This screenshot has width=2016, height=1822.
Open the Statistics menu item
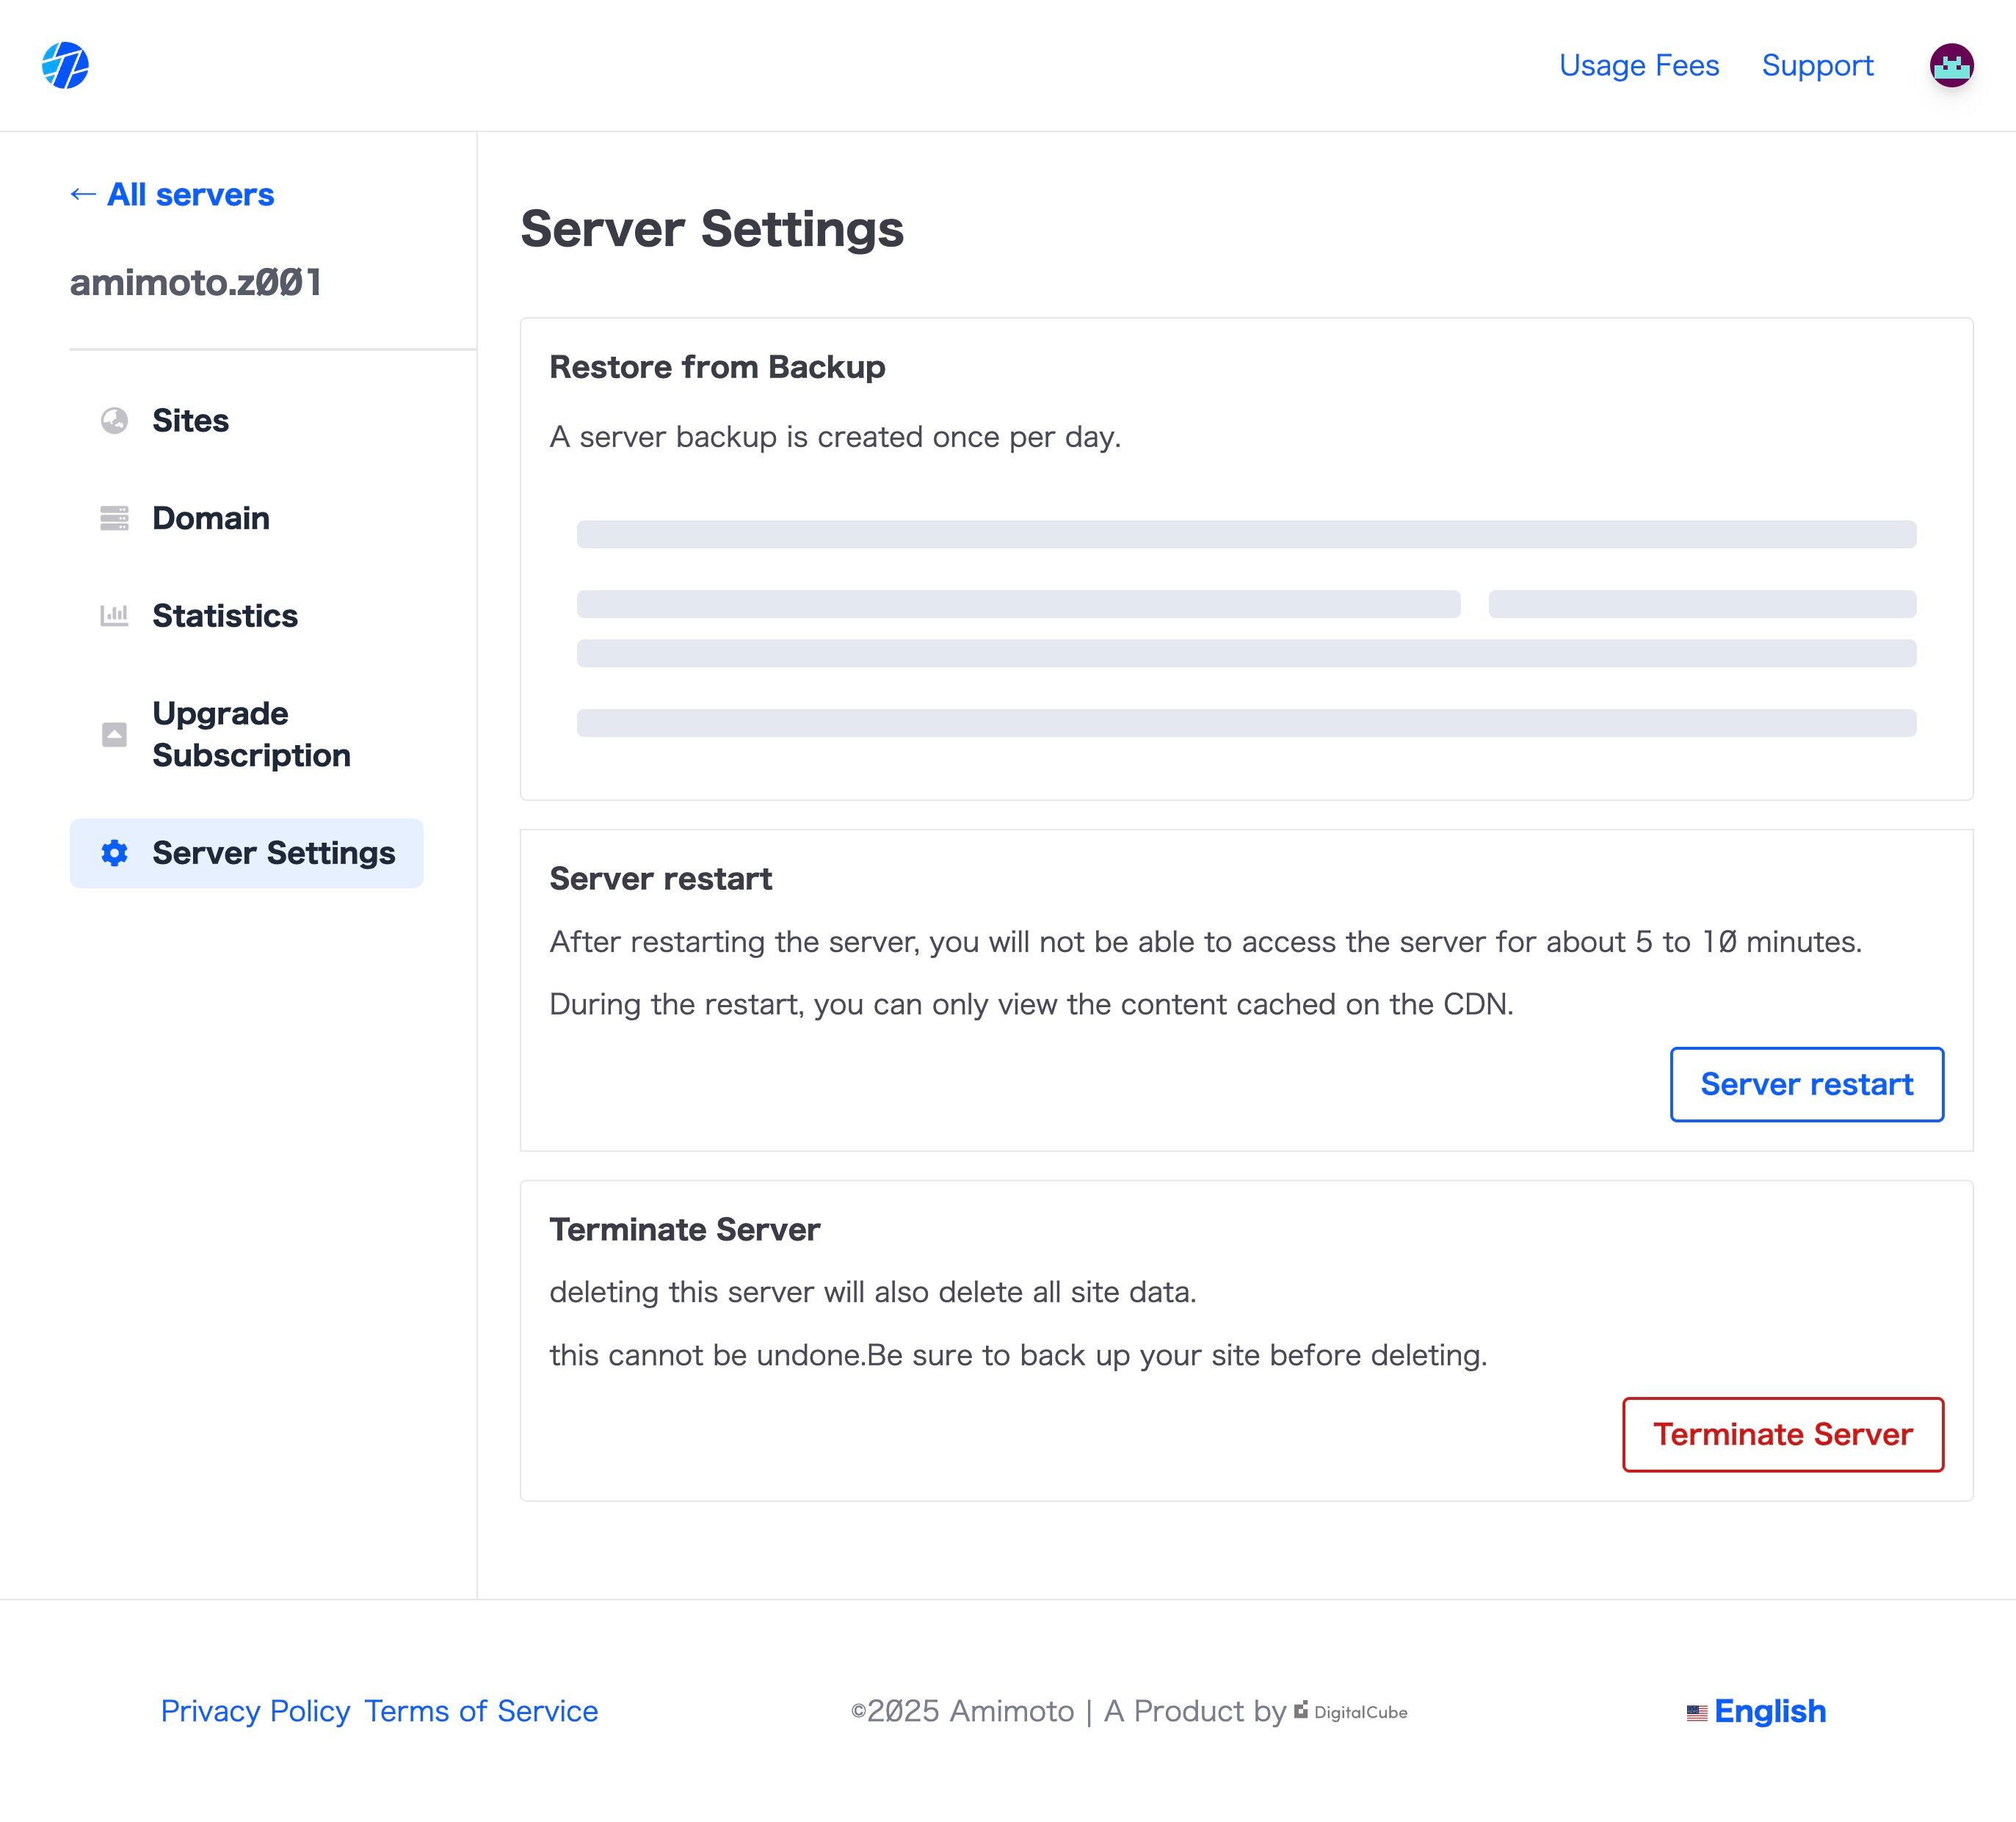225,616
